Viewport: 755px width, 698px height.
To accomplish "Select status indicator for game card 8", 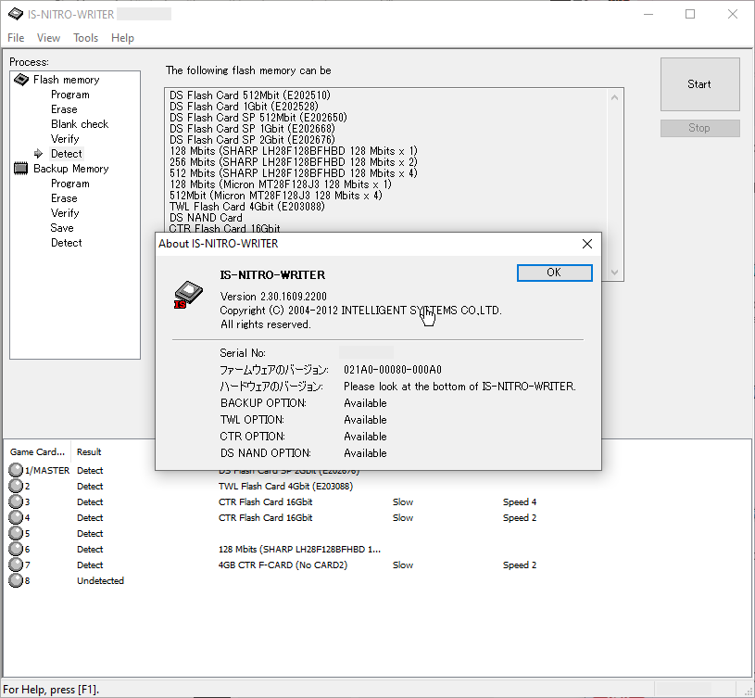I will [16, 580].
